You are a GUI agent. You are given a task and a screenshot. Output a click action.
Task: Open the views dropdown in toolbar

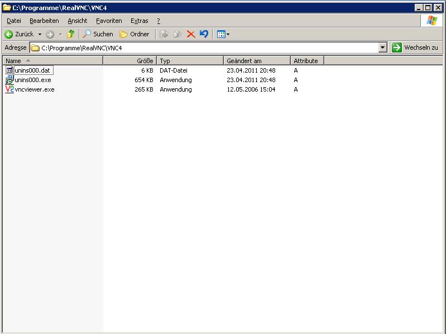click(223, 34)
